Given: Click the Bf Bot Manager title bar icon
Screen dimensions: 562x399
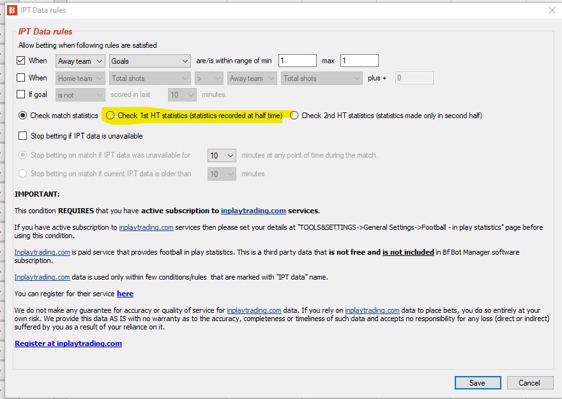Looking at the screenshot, I should coord(12,10).
